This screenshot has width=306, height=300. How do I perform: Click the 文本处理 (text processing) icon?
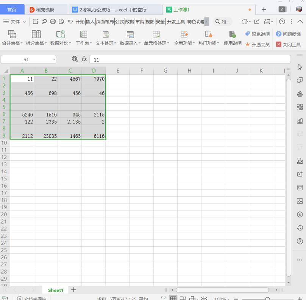click(106, 34)
